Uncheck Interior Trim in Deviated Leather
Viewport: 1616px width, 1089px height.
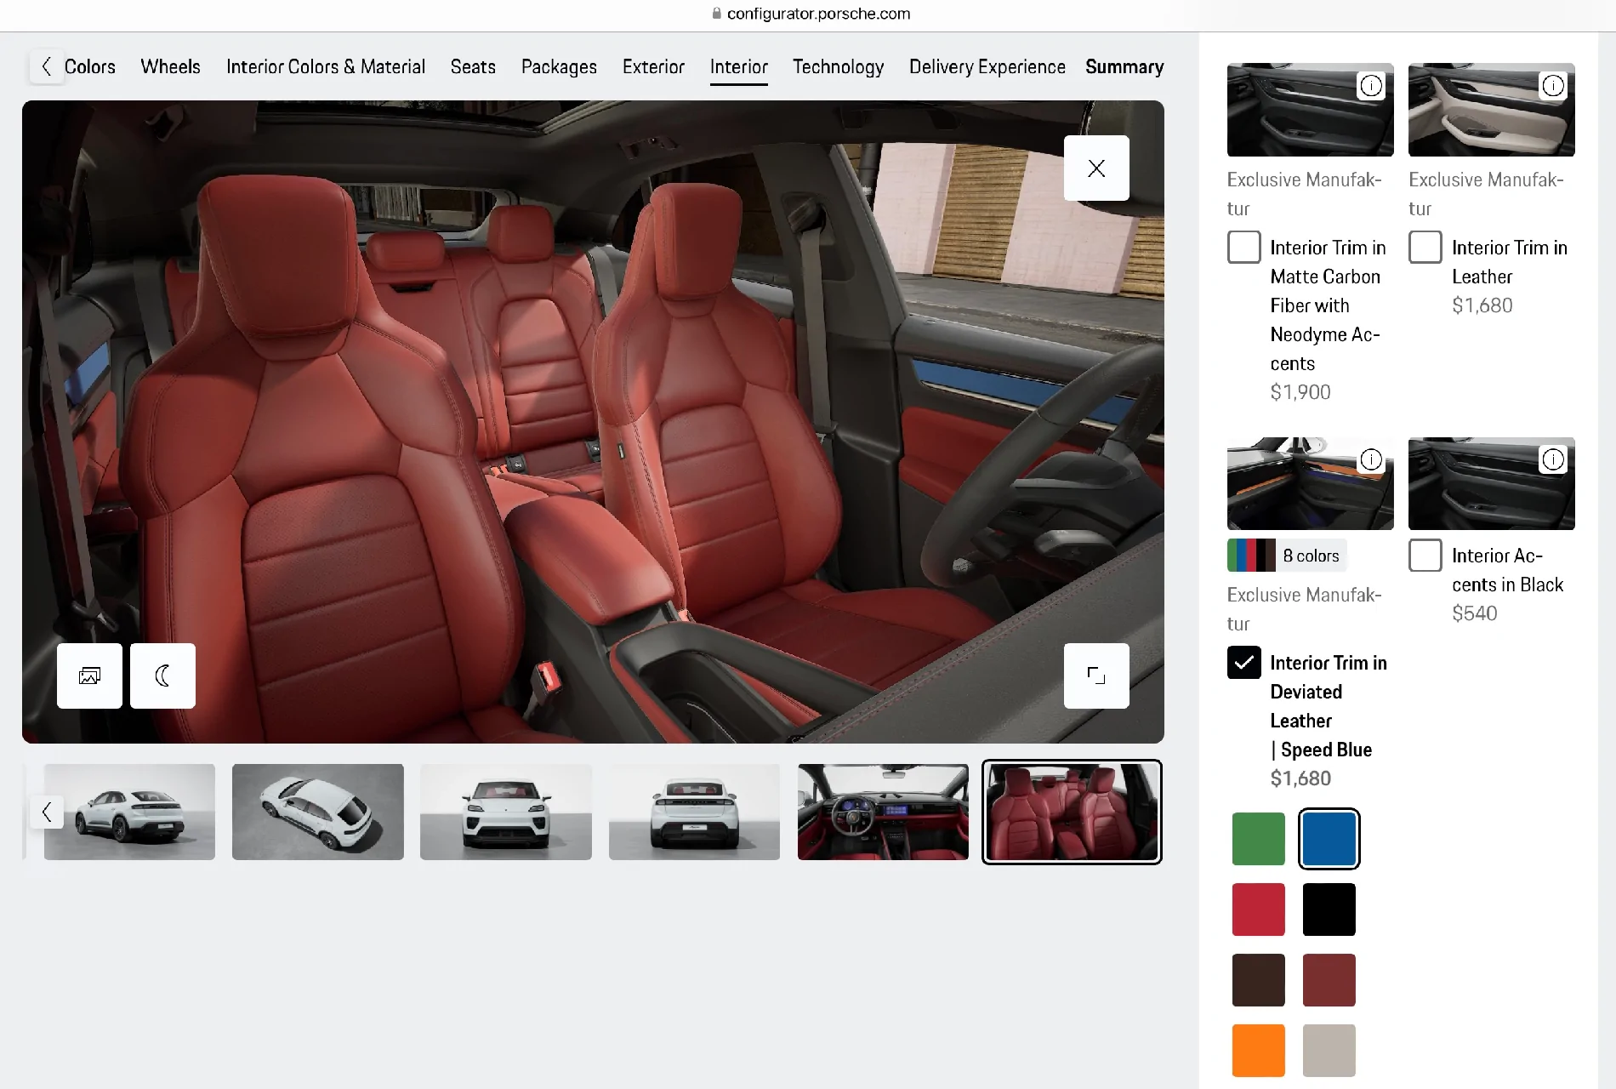pyautogui.click(x=1243, y=663)
